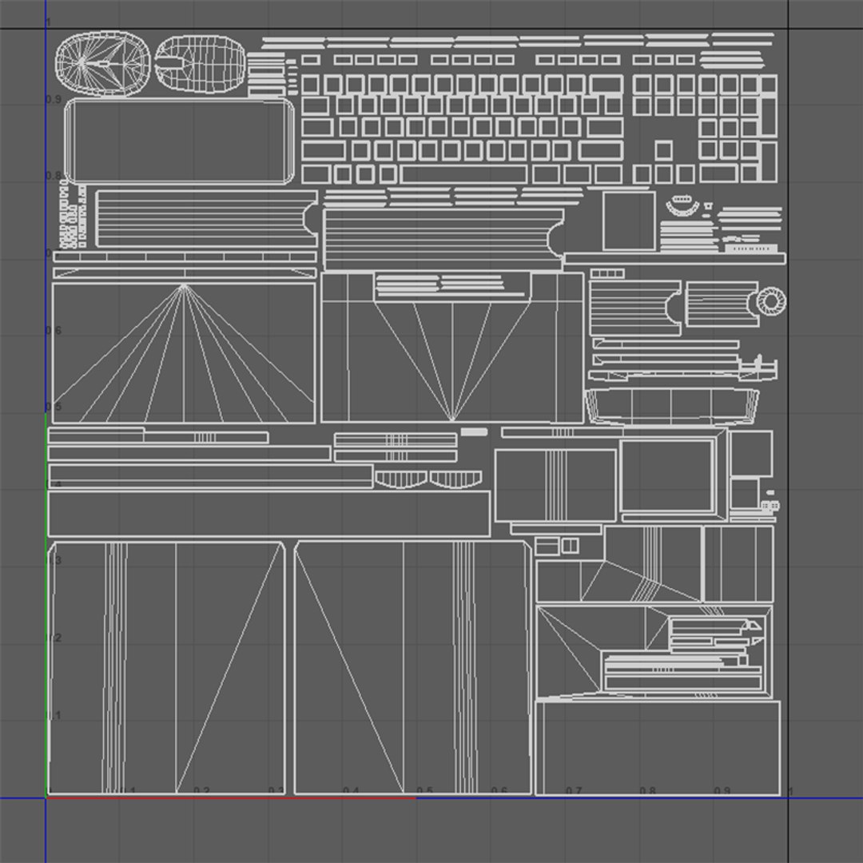Select the square UV shell below the numpad
863x863 pixels.
629,221
